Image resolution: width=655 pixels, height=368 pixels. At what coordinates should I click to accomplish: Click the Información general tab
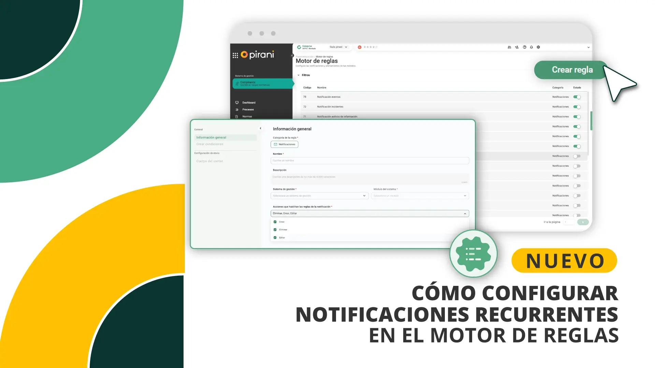(x=211, y=137)
